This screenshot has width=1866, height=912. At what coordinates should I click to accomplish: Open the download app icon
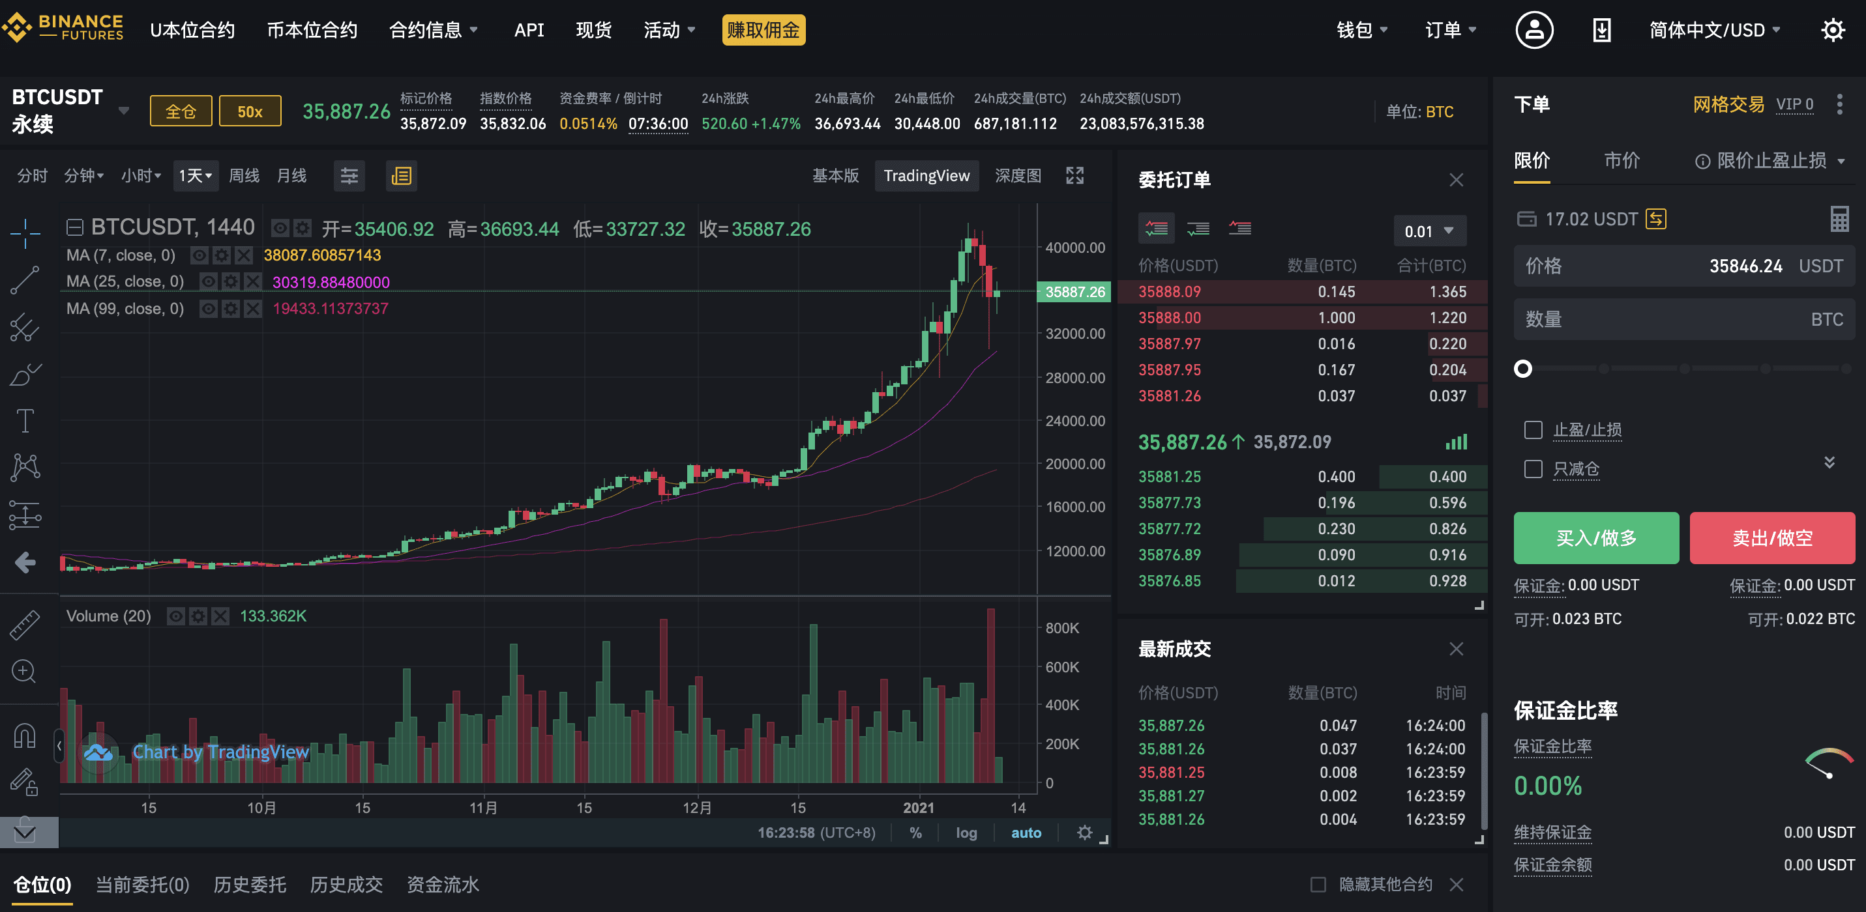point(1601,30)
